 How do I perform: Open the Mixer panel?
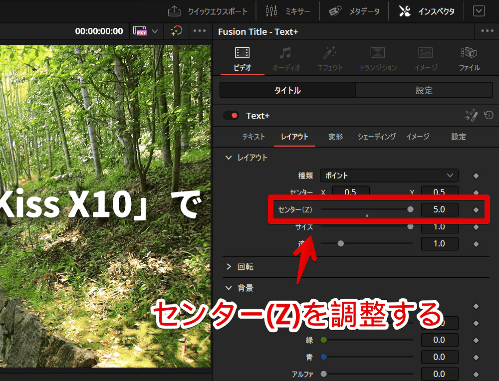coord(288,11)
